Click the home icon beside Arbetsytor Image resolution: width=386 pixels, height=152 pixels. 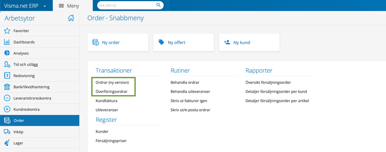(71, 18)
